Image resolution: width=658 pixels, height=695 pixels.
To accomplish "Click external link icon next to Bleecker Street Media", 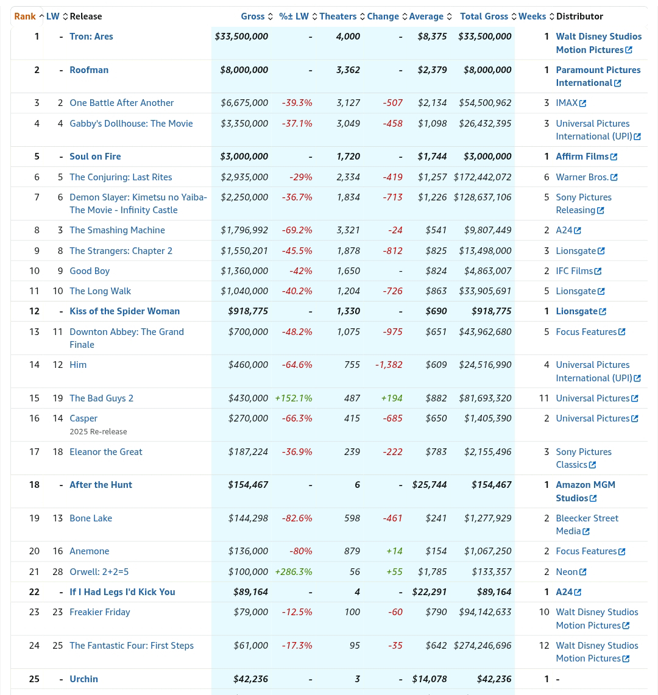I will point(586,532).
